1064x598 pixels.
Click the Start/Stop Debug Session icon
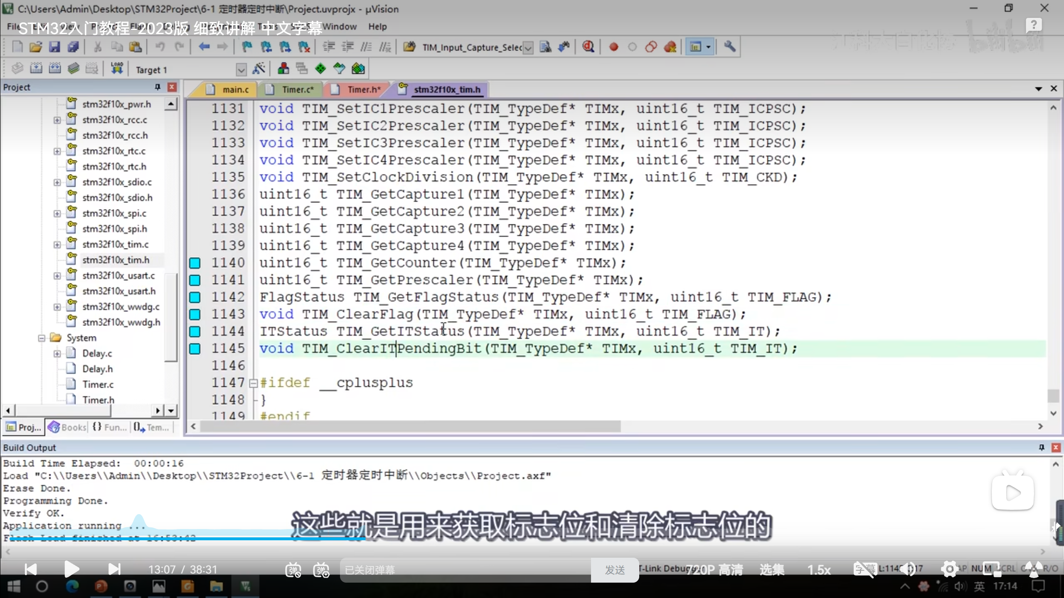pos(588,47)
